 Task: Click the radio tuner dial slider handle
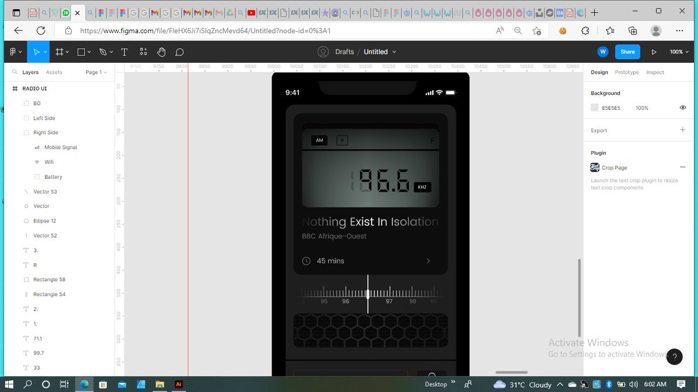click(x=368, y=294)
